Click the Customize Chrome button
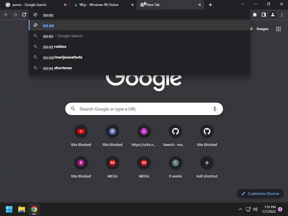Screen dimensions: 288x216 pos(260,193)
